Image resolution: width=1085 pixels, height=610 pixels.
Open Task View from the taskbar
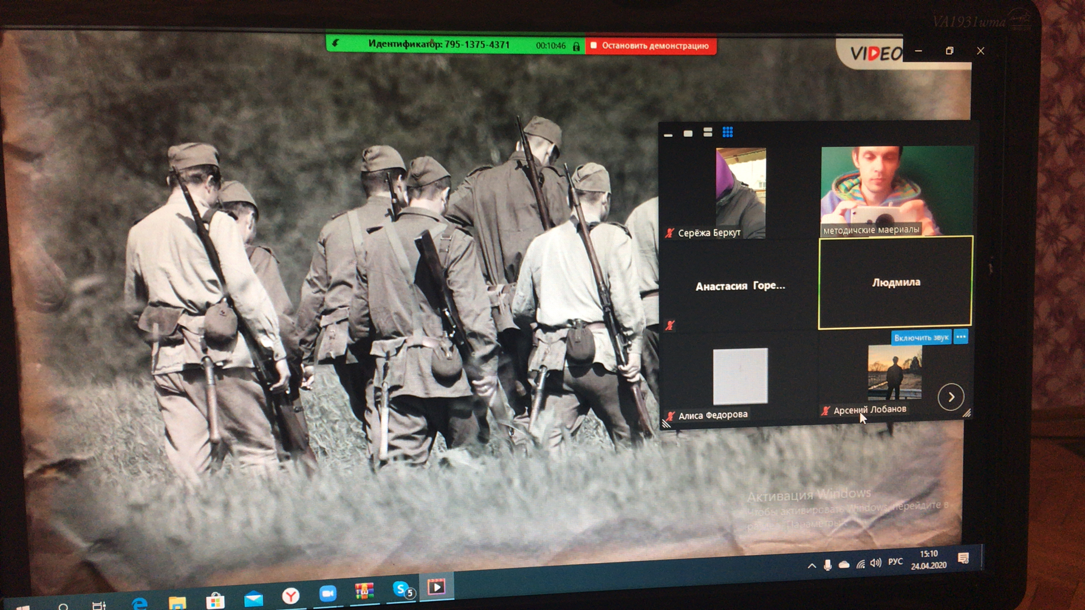(x=99, y=605)
